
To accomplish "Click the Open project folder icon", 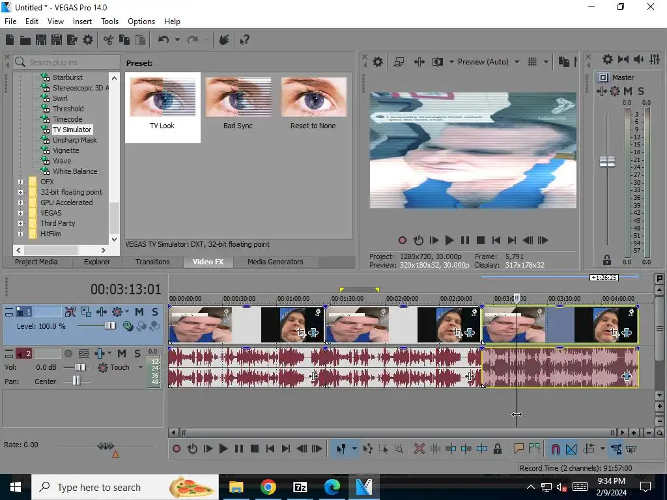I will 25,40.
